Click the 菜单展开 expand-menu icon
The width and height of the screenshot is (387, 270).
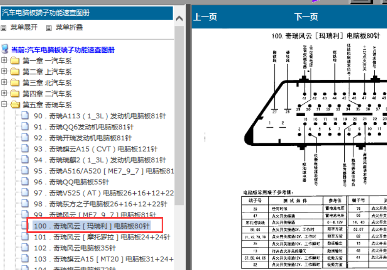3,28
